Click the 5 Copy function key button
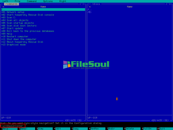The height and width of the screenshot is (130, 173). pyautogui.click(x=75, y=129)
